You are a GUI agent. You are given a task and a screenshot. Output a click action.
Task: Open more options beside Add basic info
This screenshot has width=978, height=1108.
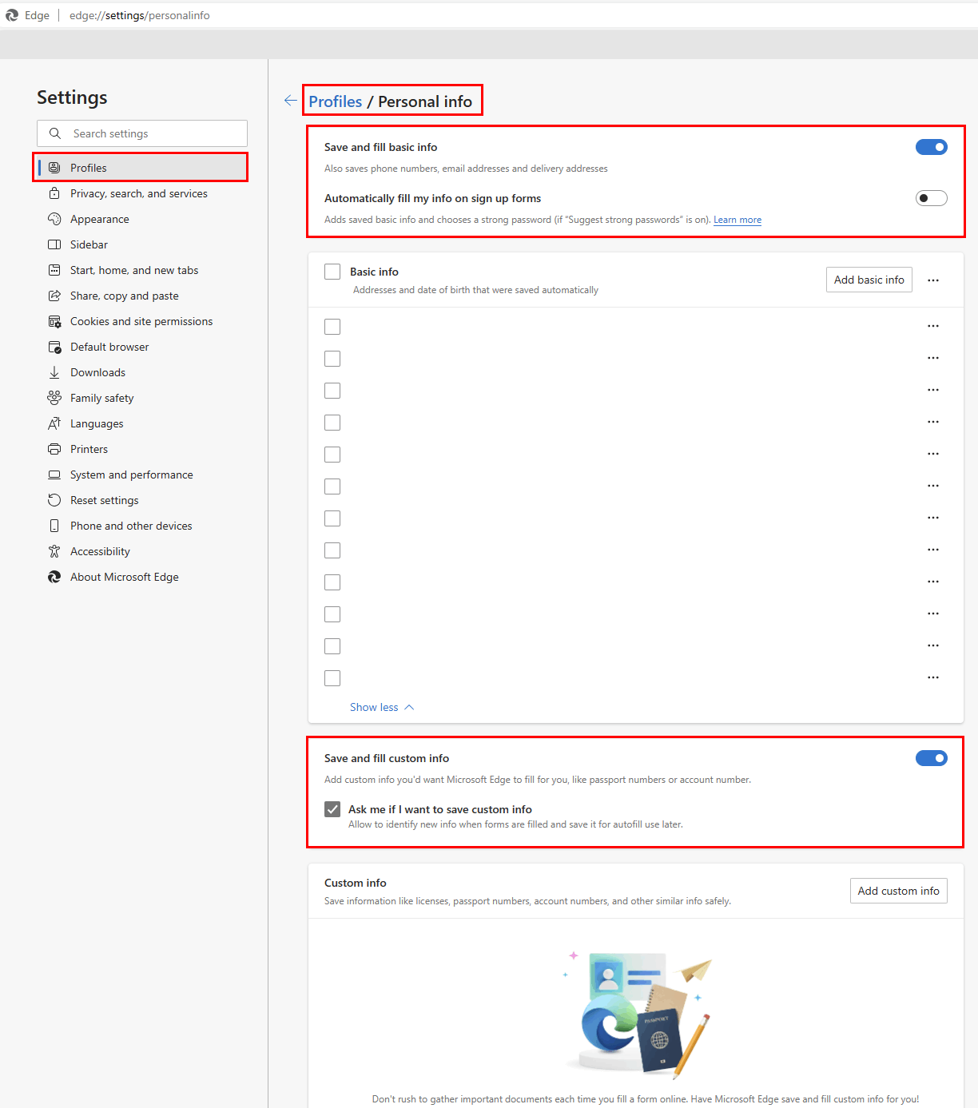coord(933,280)
